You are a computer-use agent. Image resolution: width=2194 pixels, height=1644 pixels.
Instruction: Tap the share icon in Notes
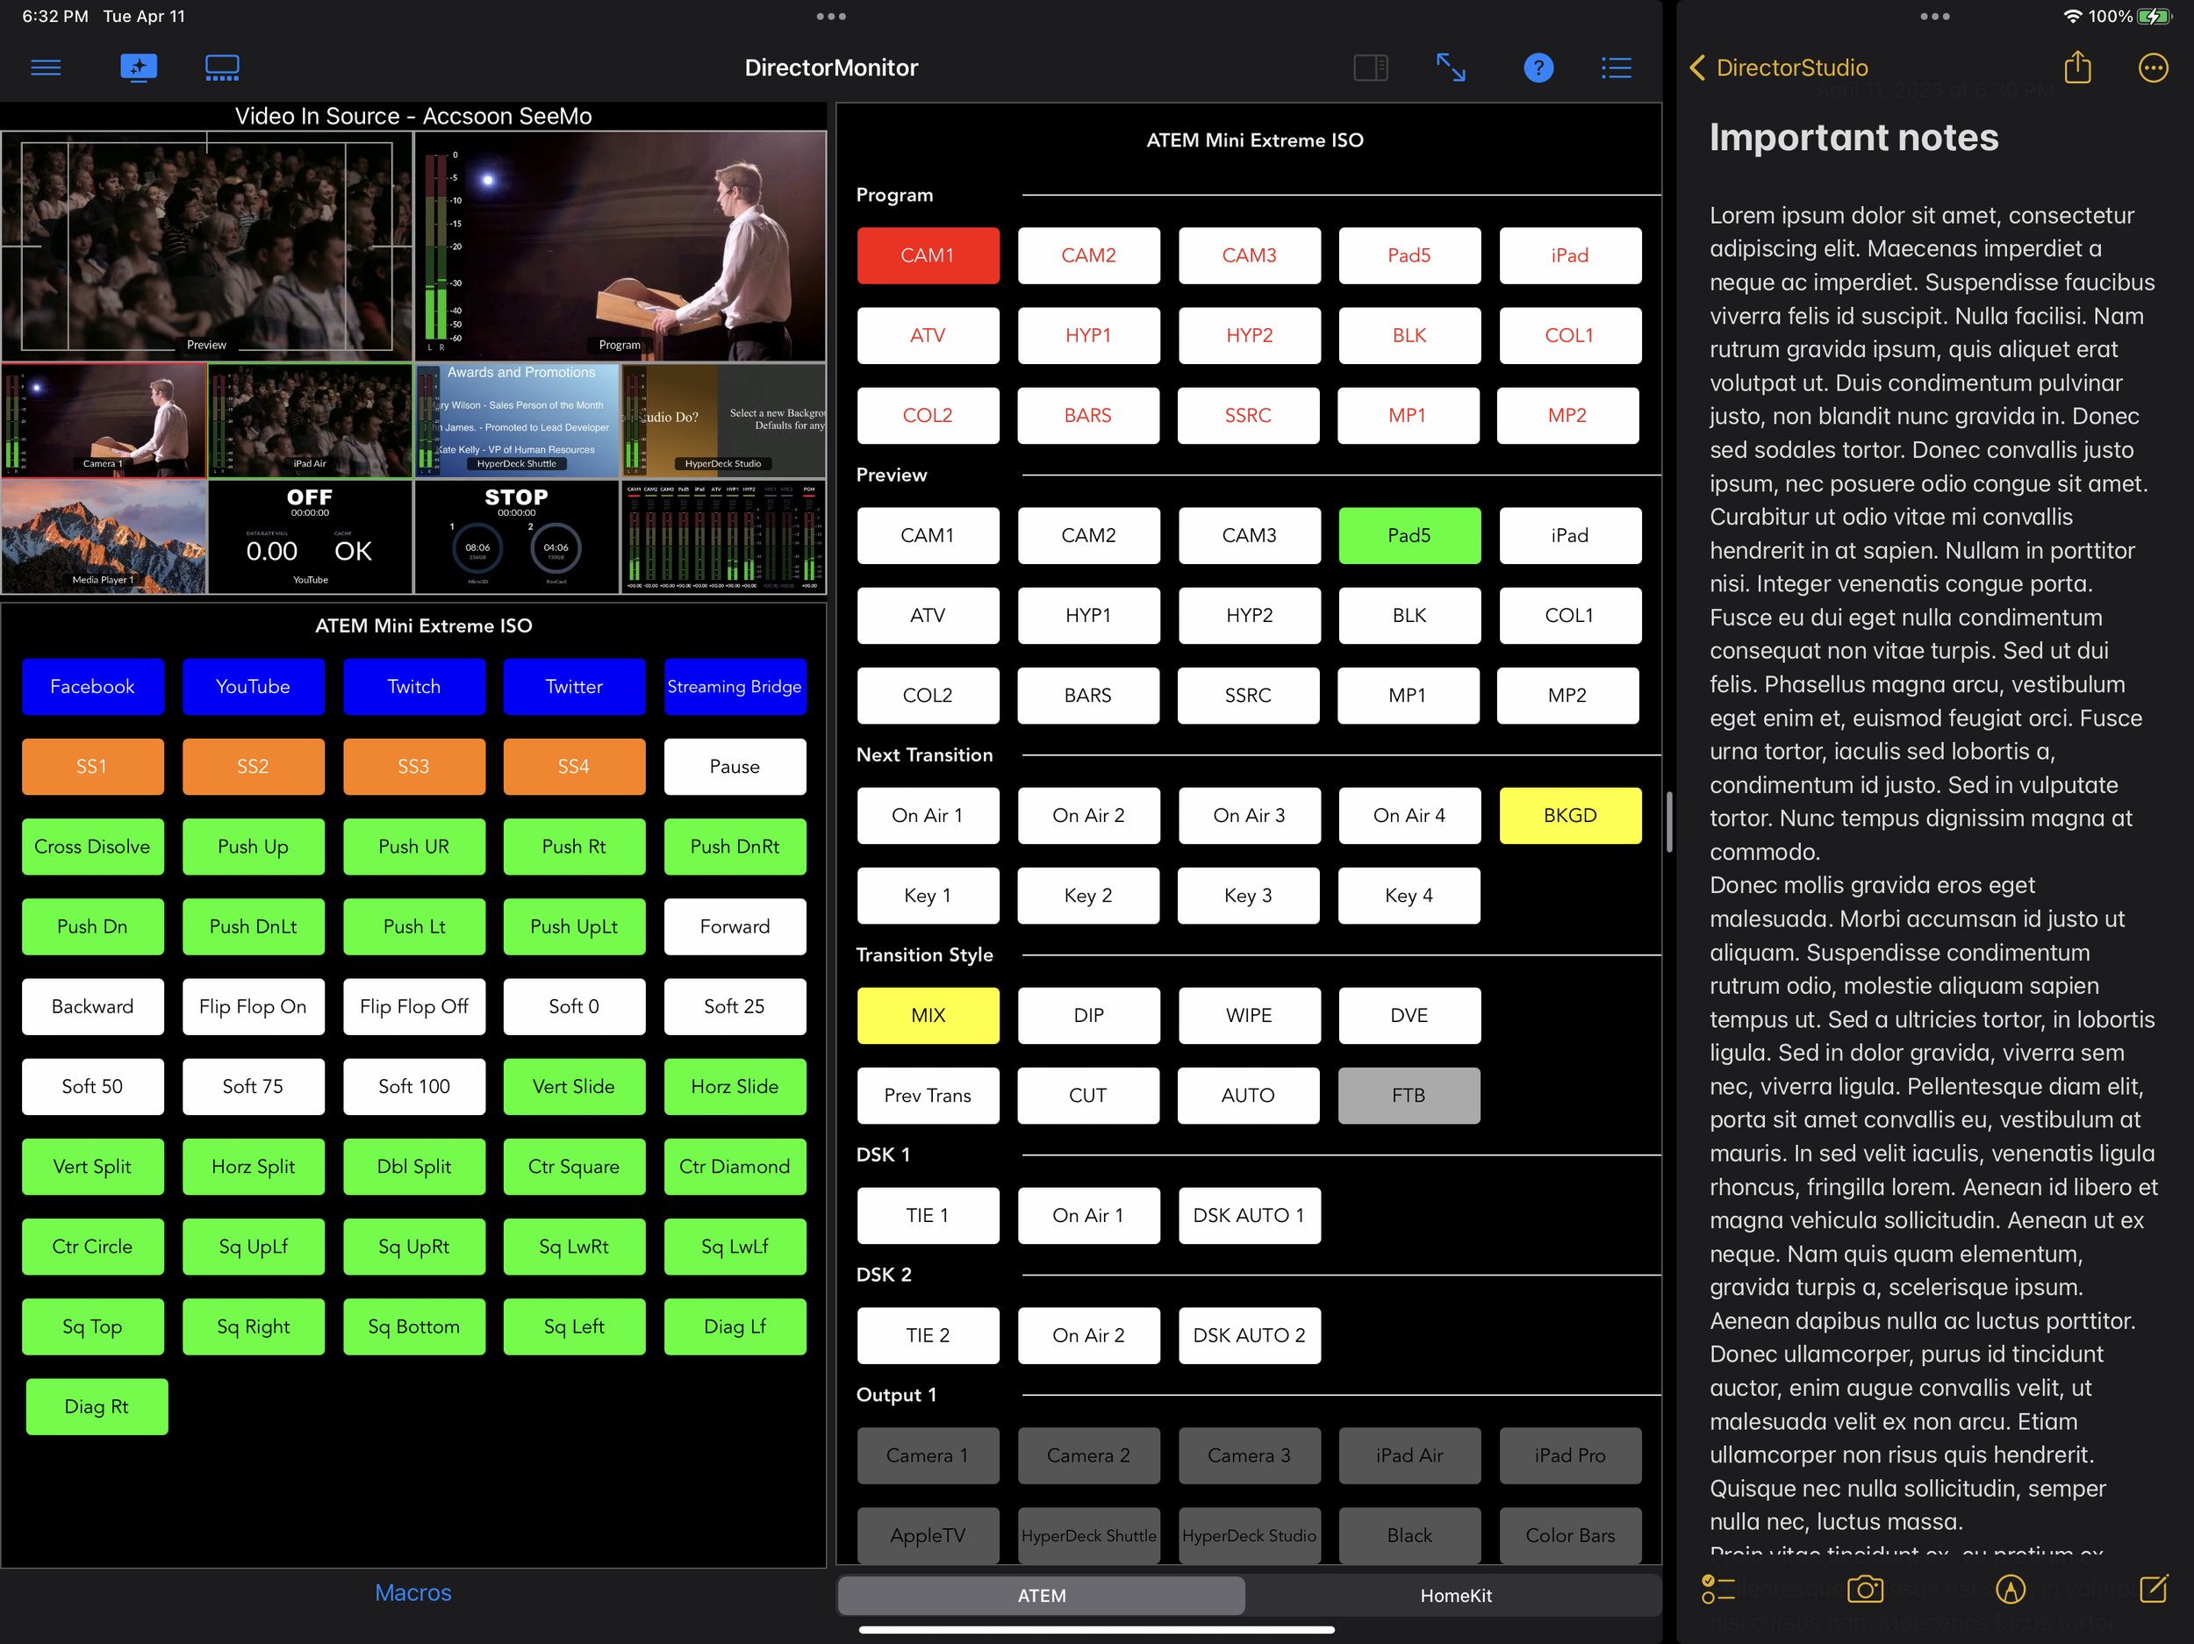click(x=2077, y=67)
